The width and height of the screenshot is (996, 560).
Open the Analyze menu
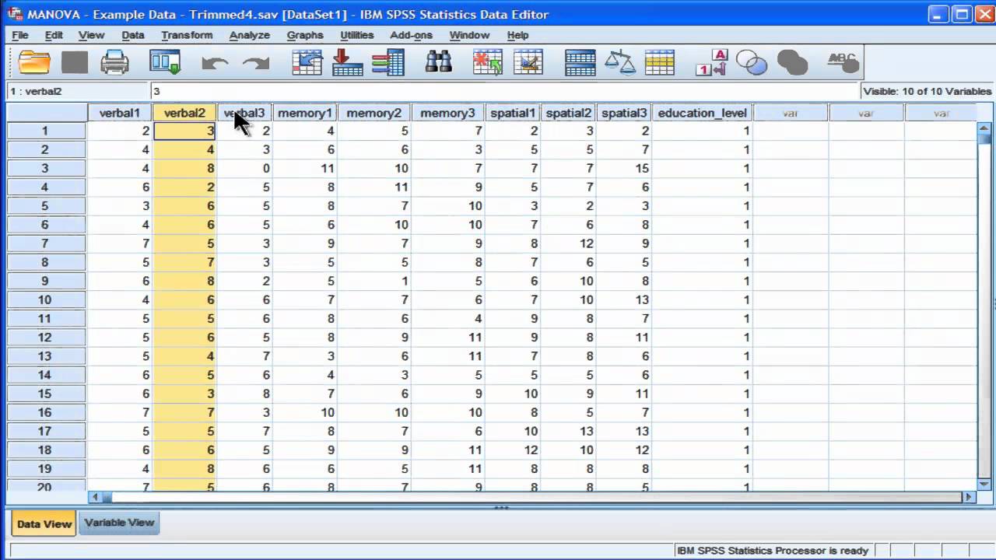tap(250, 35)
